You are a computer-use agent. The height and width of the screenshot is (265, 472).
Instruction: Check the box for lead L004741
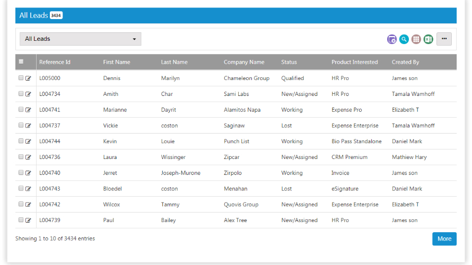21,110
